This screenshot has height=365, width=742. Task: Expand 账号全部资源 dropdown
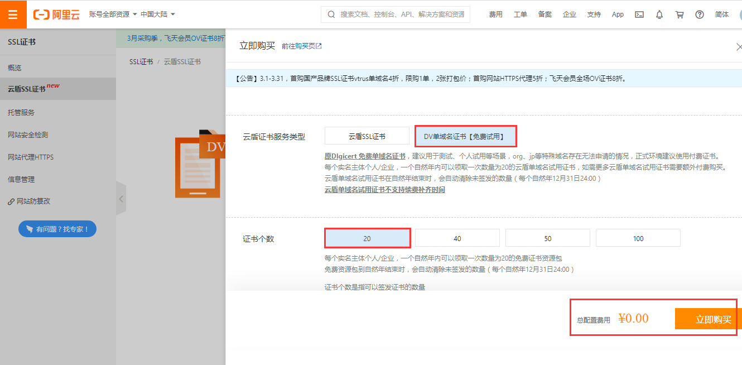coord(113,14)
